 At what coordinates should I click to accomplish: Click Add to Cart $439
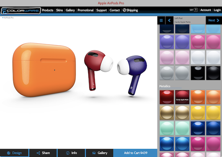point(135,153)
